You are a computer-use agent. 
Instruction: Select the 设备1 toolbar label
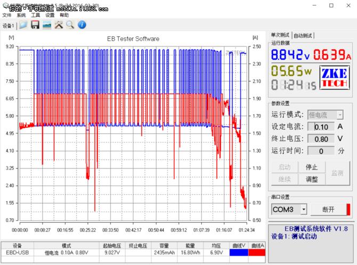tap(9, 26)
